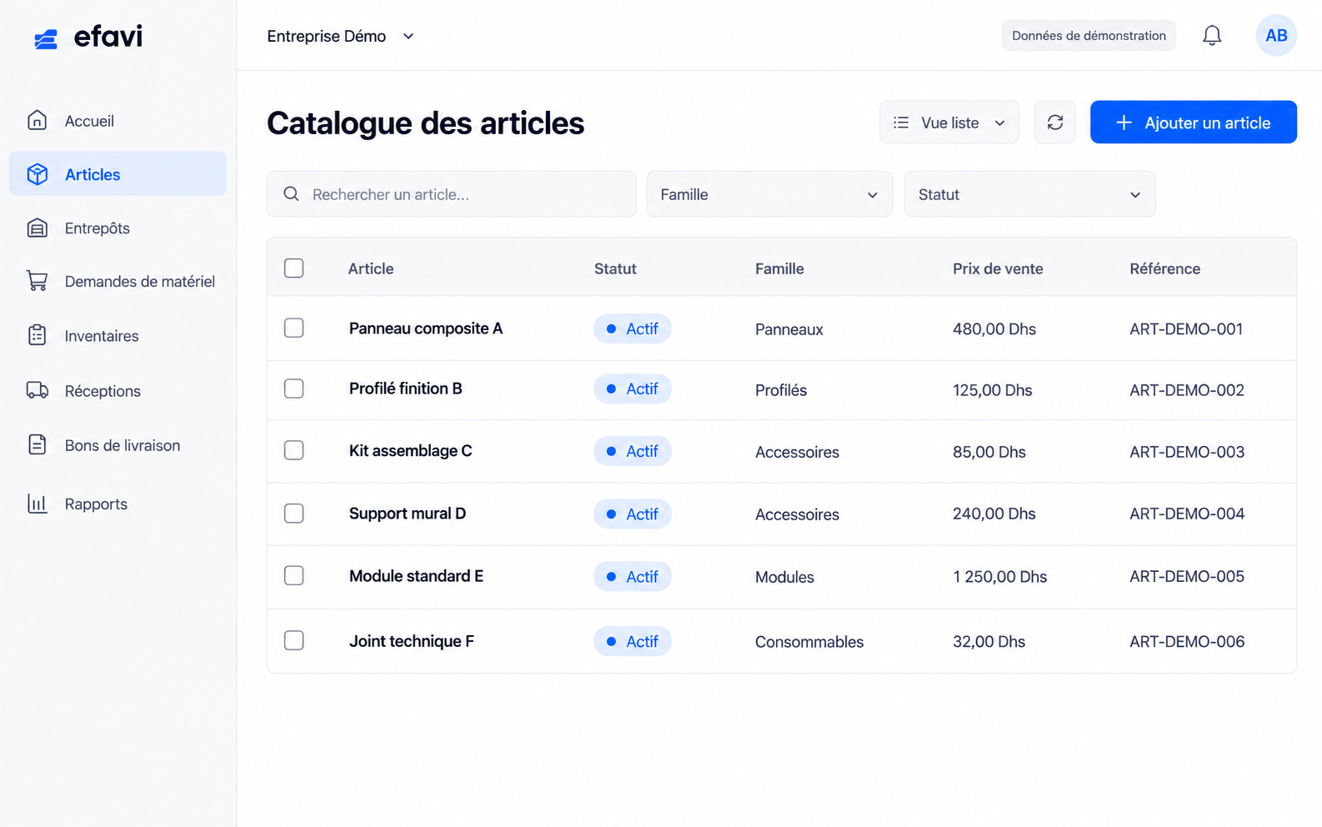
Task: Open article Panneau composite A
Action: click(426, 328)
